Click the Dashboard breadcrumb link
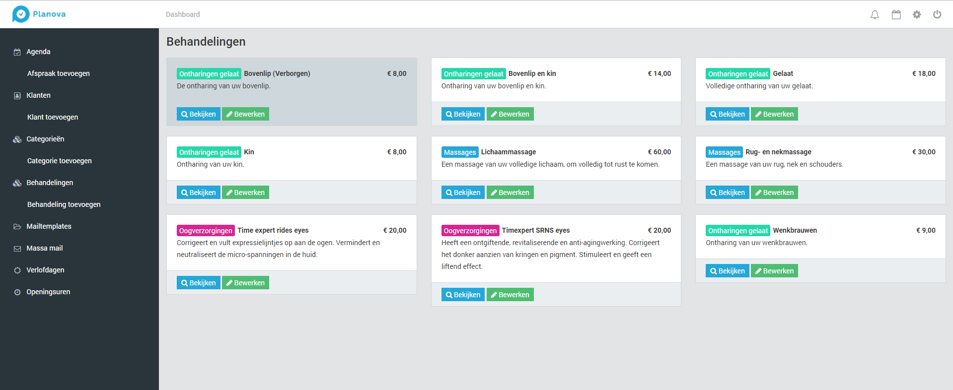Screen dimensions: 953x390 click(x=183, y=14)
